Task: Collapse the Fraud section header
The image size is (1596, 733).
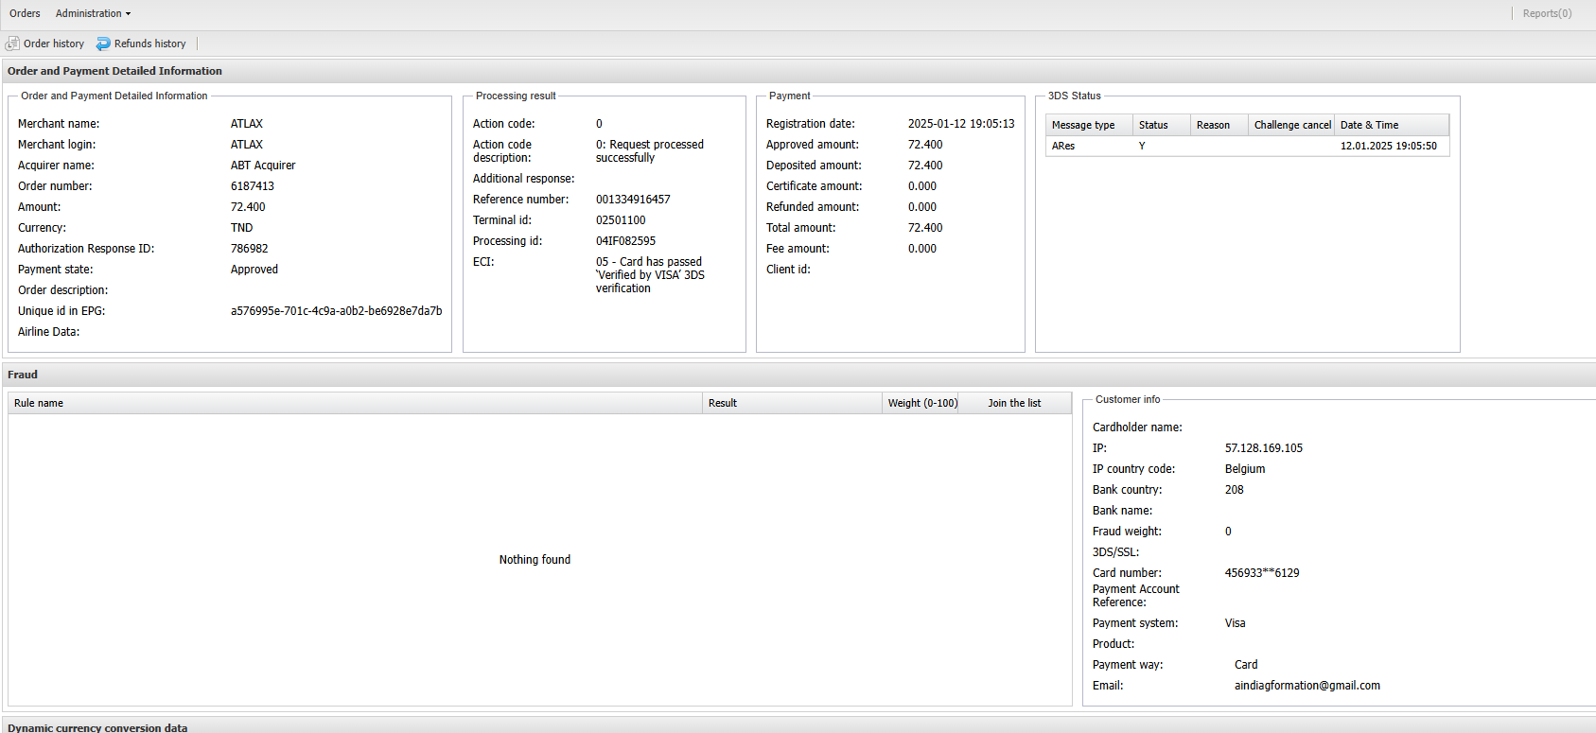Action: click(x=23, y=375)
